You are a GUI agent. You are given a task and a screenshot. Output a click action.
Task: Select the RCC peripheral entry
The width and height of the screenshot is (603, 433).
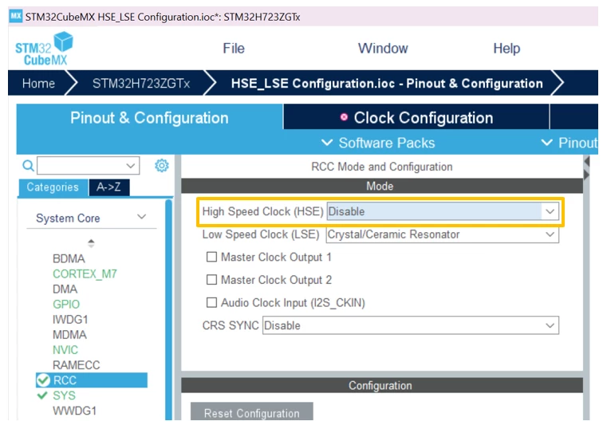[x=92, y=380]
